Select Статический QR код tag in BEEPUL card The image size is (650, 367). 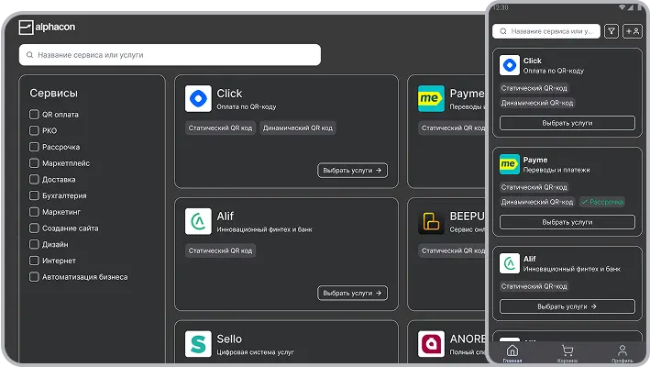click(x=452, y=250)
